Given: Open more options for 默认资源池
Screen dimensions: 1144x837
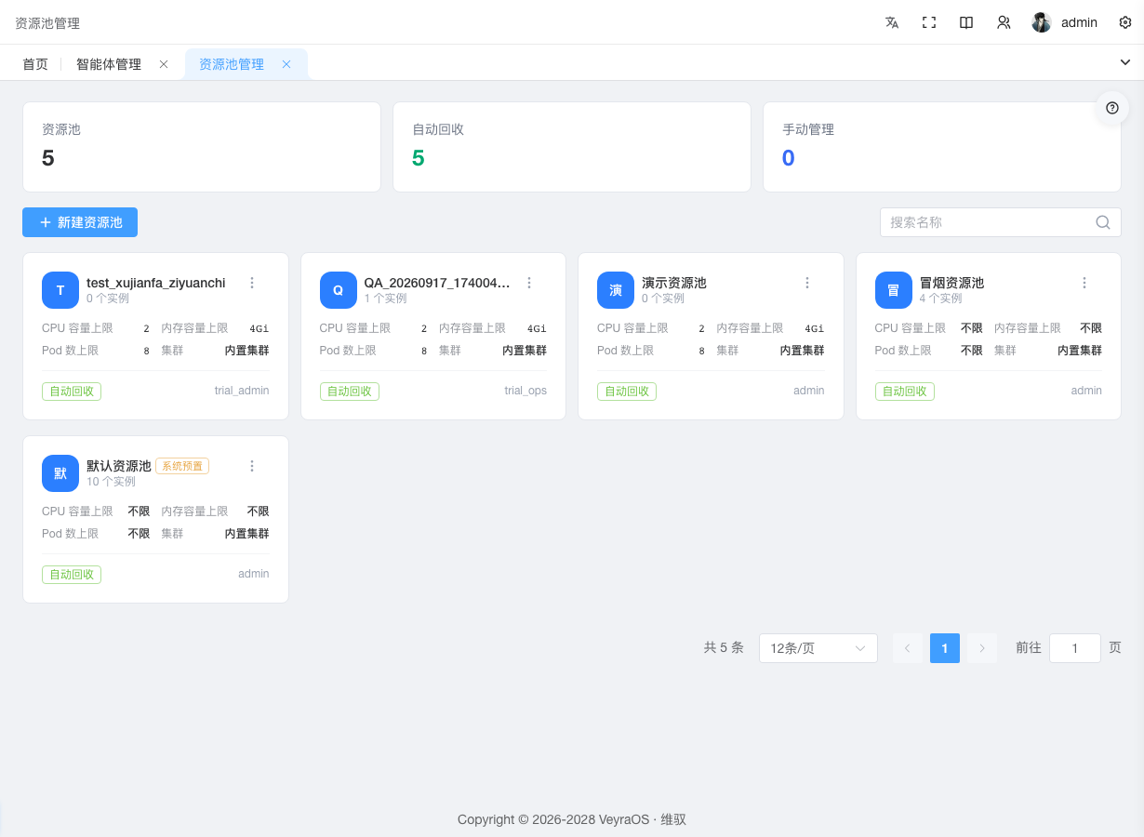Looking at the screenshot, I should pyautogui.click(x=252, y=466).
